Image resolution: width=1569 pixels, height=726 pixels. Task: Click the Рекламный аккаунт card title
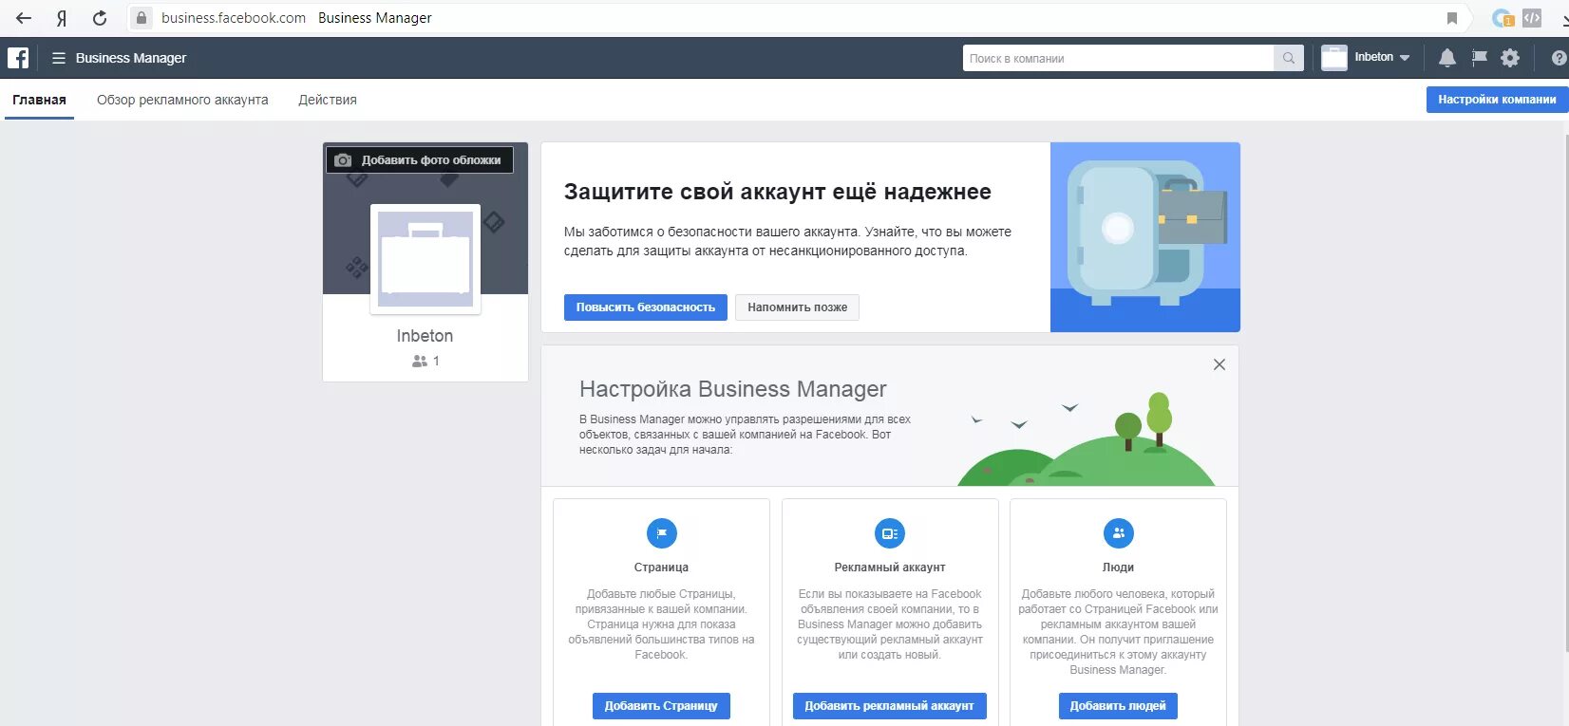[890, 568]
